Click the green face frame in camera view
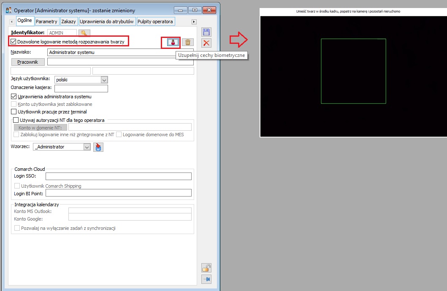The width and height of the screenshot is (447, 291). (x=353, y=71)
